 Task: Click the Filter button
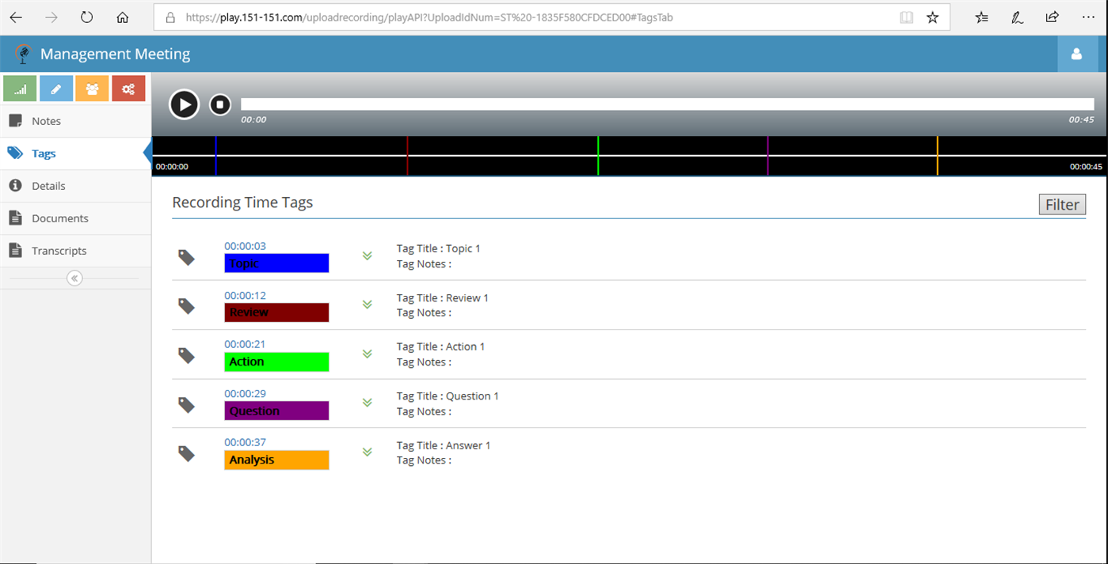click(1062, 204)
